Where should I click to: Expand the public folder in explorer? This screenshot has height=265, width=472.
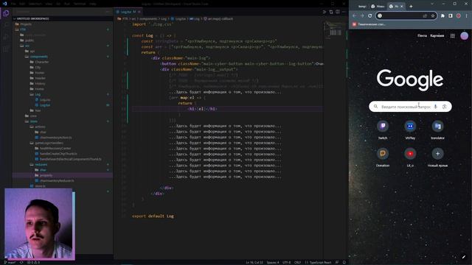(x=29, y=40)
